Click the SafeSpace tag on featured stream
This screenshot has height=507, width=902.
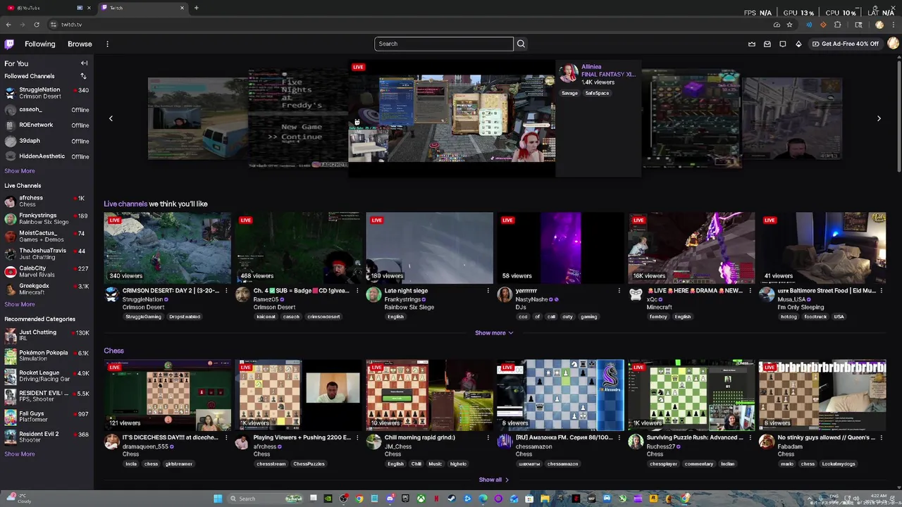[597, 93]
